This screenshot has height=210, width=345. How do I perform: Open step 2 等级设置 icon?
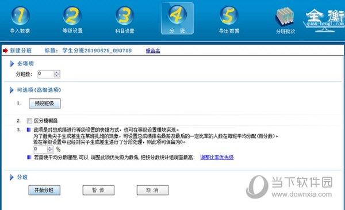tap(72, 16)
